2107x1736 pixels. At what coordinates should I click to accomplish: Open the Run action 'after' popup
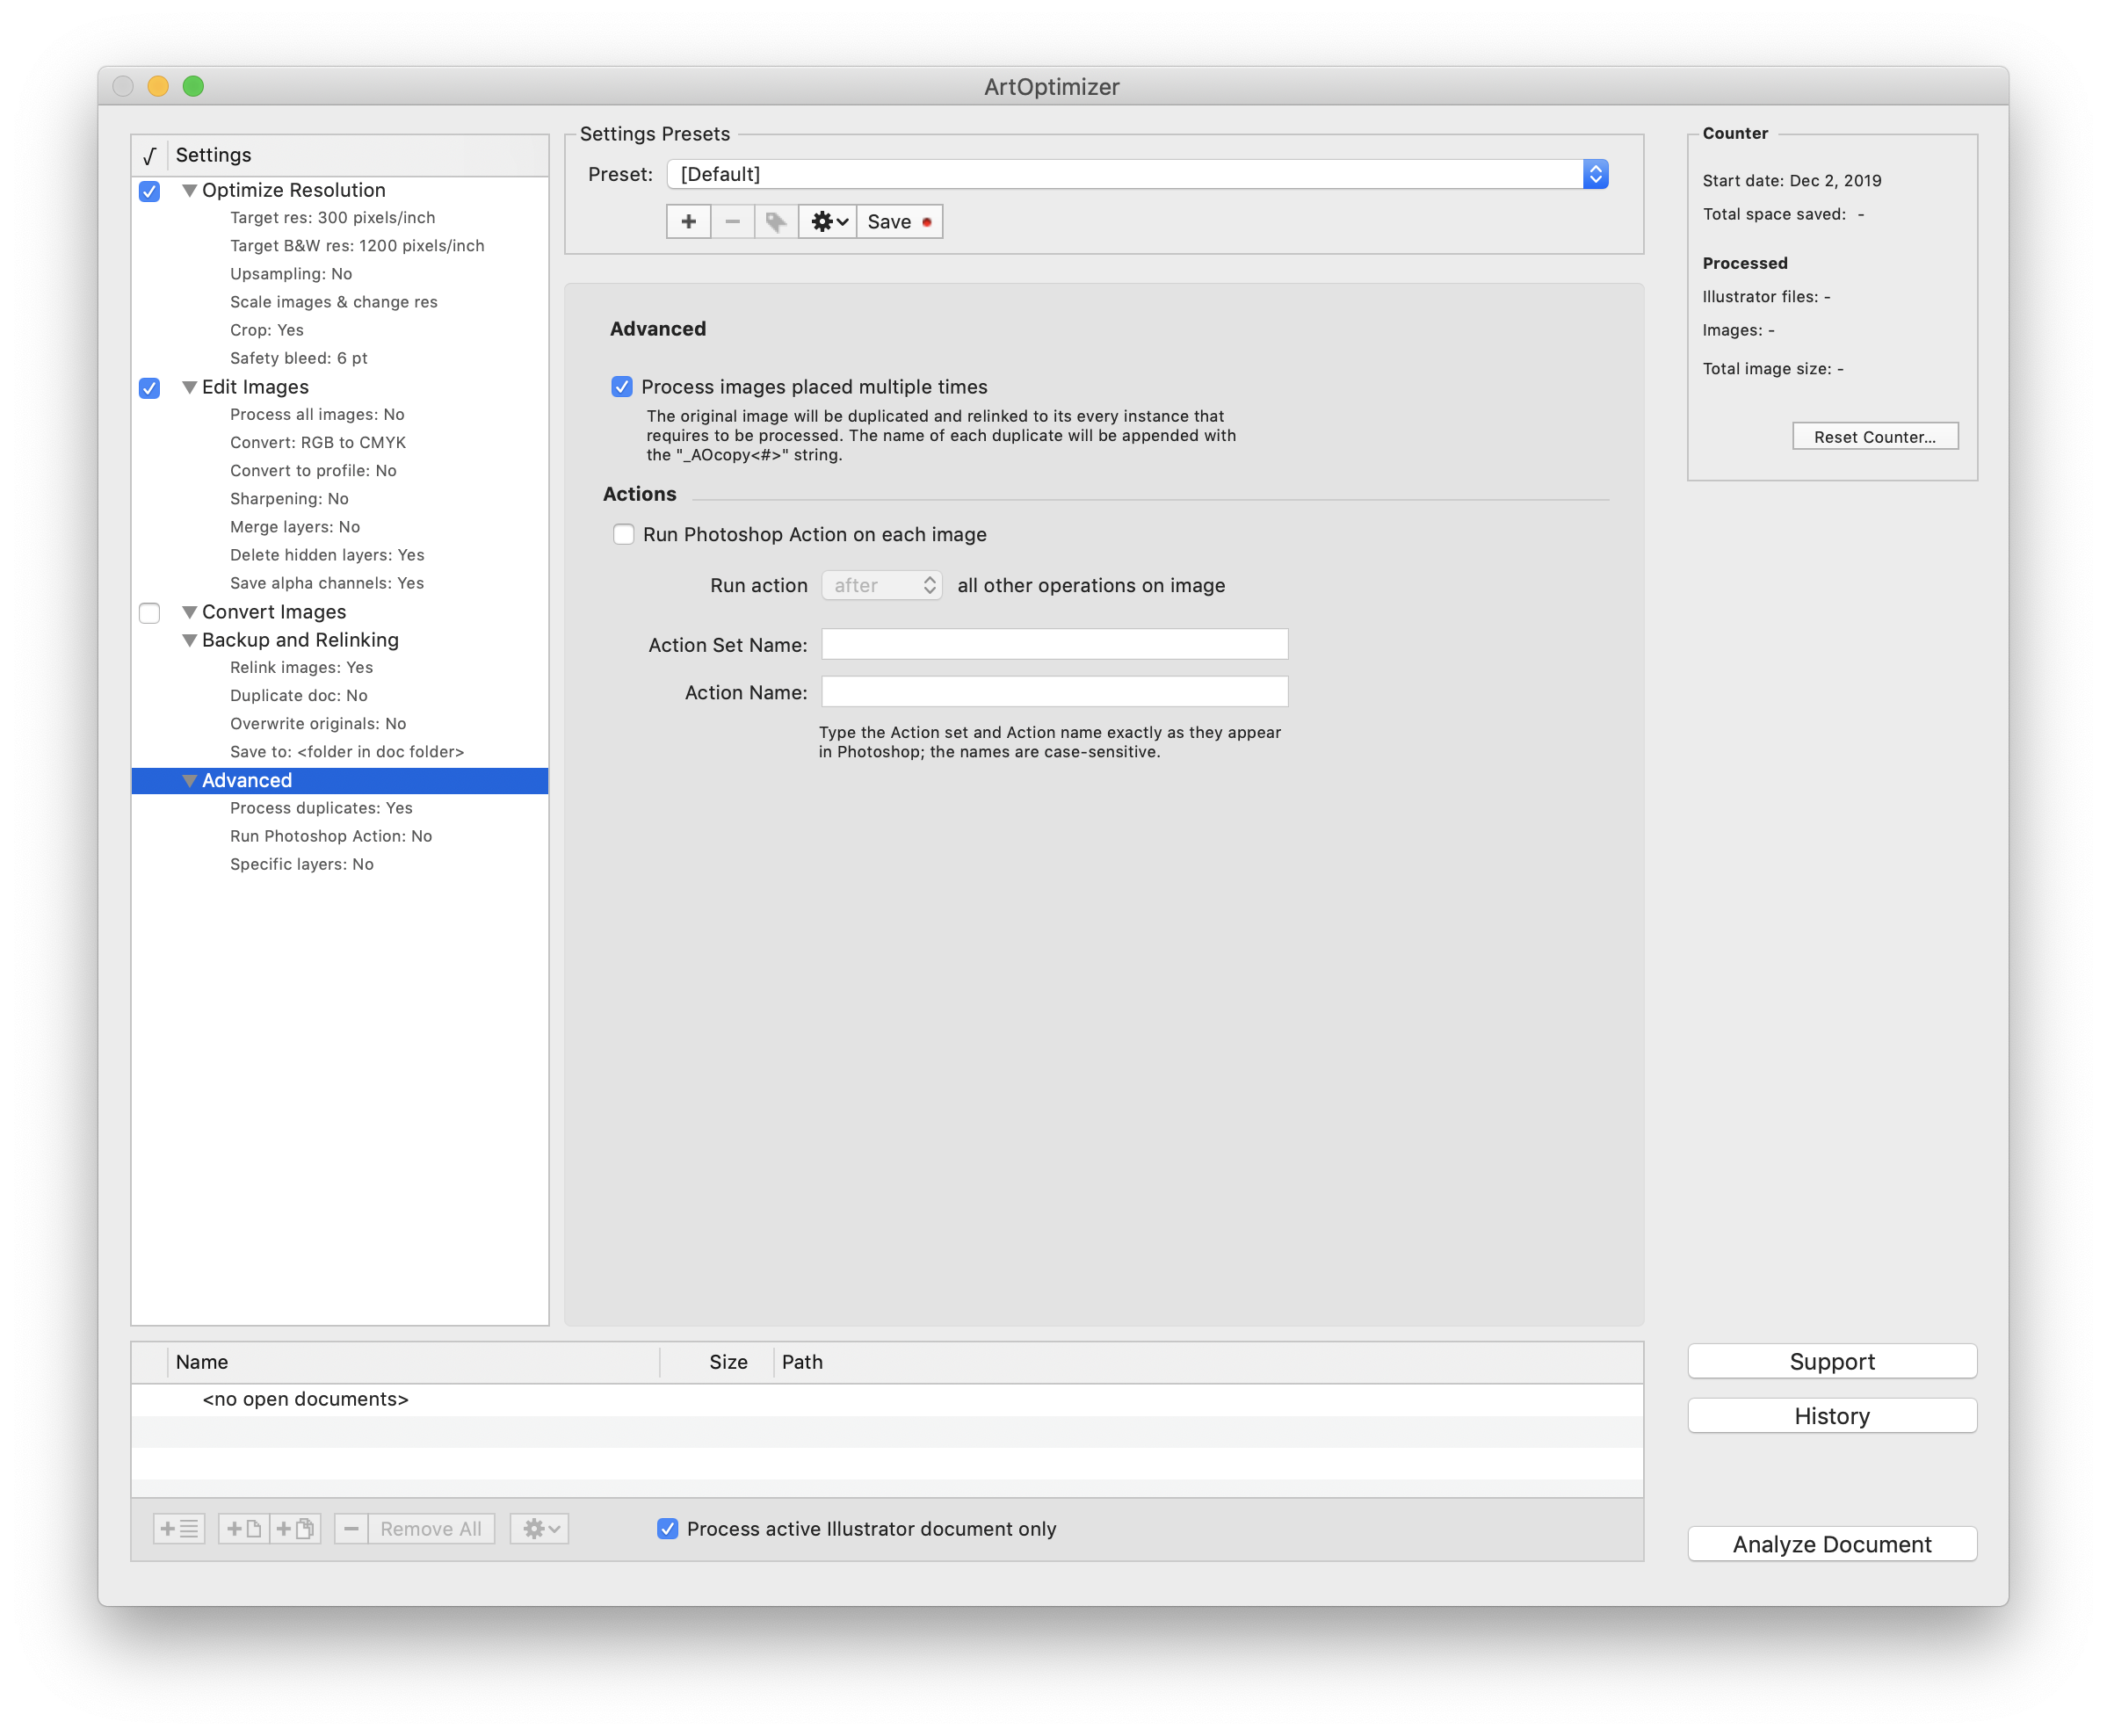click(881, 586)
